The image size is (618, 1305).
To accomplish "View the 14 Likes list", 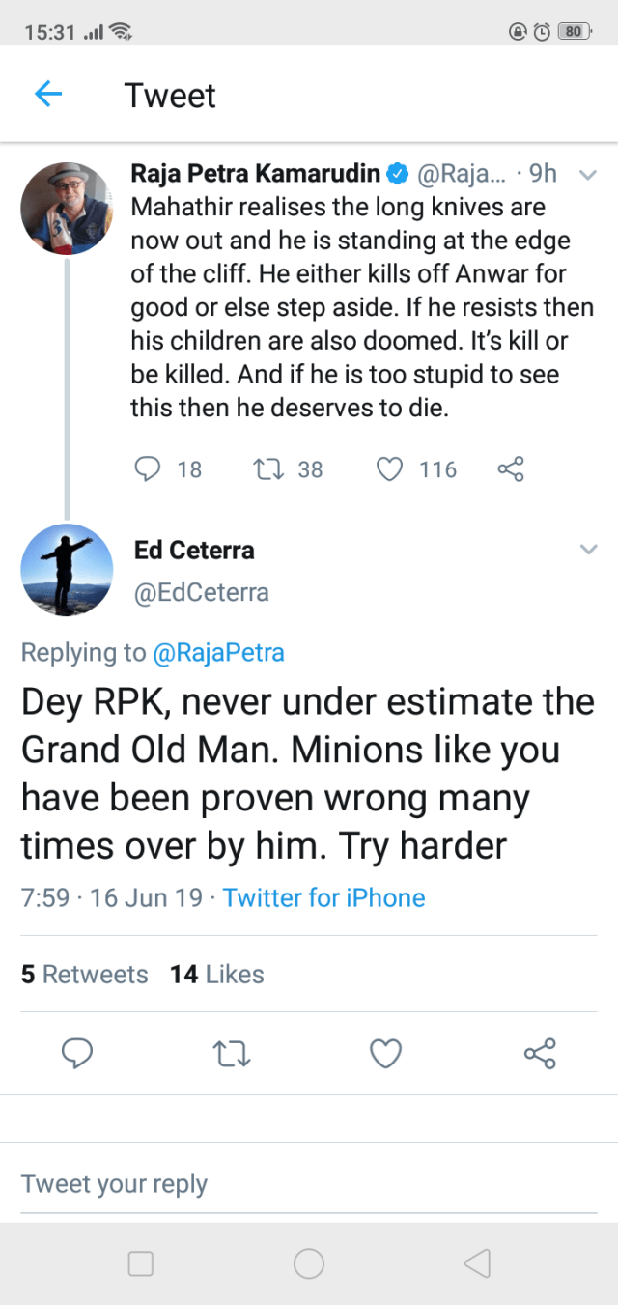I will pos(217,975).
